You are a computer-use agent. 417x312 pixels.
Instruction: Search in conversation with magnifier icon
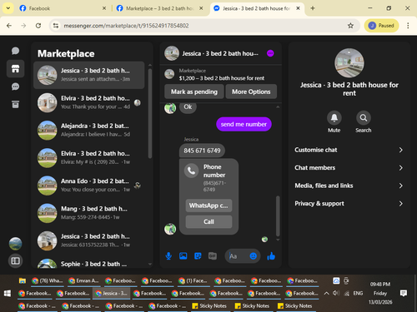pos(364,118)
